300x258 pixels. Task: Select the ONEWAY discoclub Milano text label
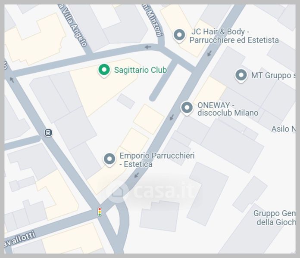(x=228, y=109)
